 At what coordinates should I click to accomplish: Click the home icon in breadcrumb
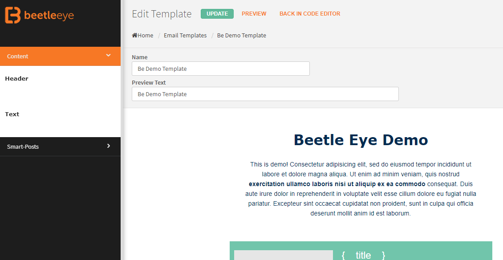click(x=135, y=35)
